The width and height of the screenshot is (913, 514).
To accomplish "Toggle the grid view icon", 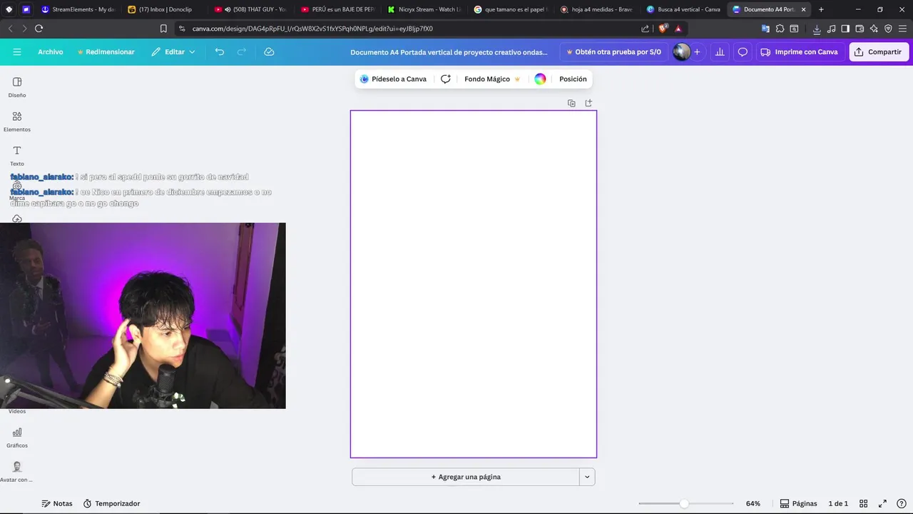I will pyautogui.click(x=863, y=503).
